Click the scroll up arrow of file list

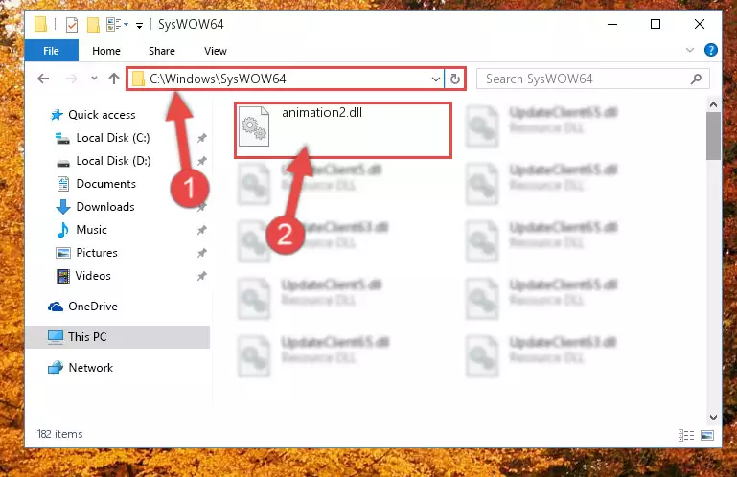click(713, 104)
